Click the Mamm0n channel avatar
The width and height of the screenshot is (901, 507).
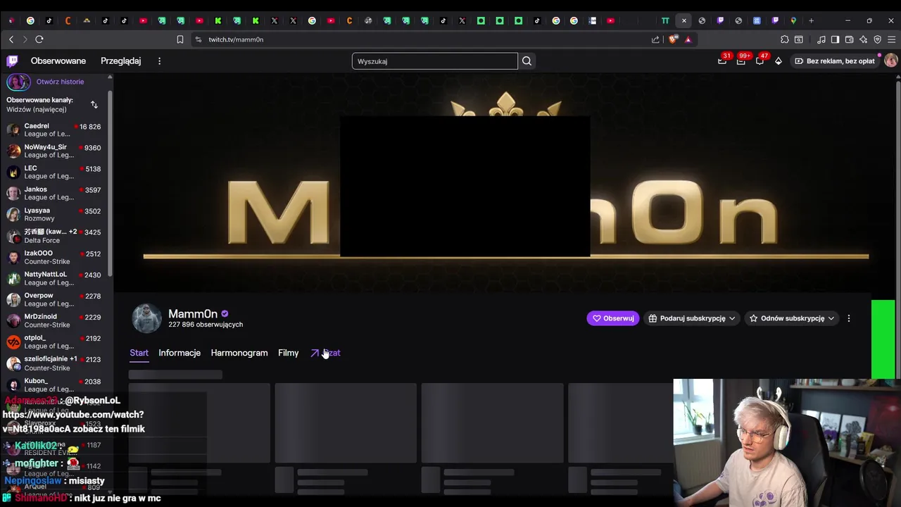click(146, 318)
